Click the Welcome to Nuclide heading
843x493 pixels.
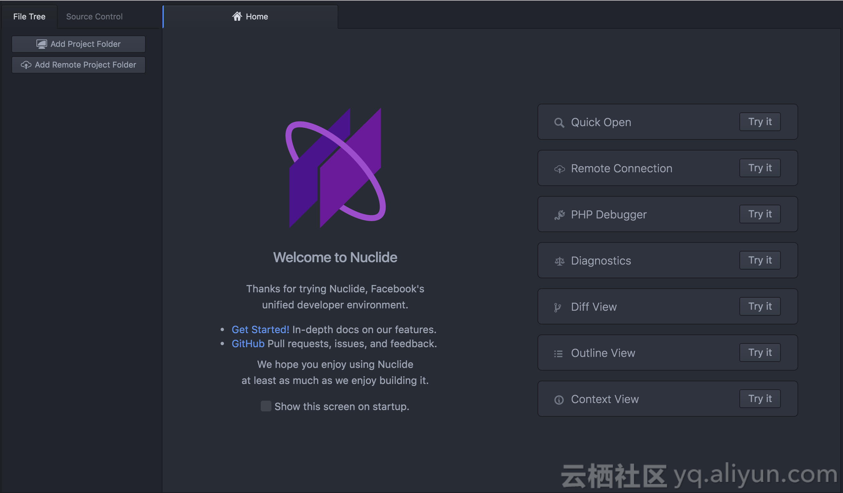335,258
